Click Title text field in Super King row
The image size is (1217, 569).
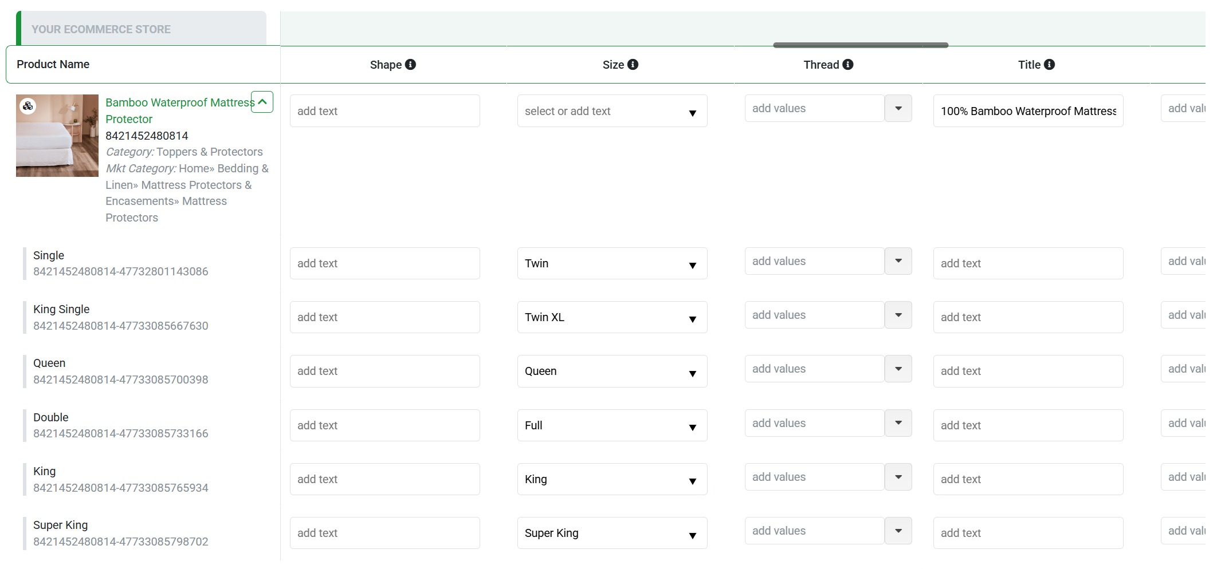tap(1028, 533)
